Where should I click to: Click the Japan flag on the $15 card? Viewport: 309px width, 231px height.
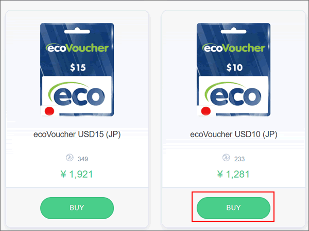coord(49,111)
